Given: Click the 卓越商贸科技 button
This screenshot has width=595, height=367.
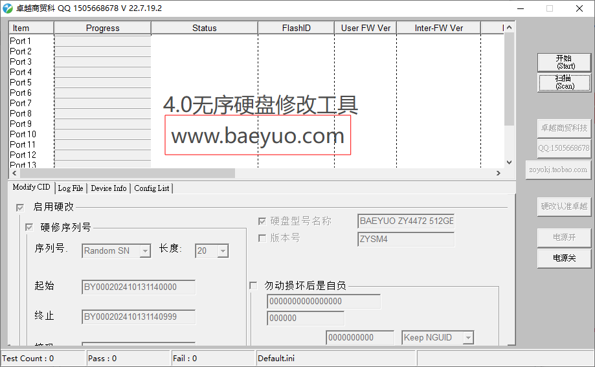Looking at the screenshot, I should click(x=565, y=128).
